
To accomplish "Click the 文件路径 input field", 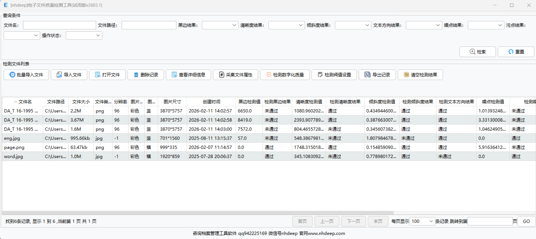I will point(149,25).
